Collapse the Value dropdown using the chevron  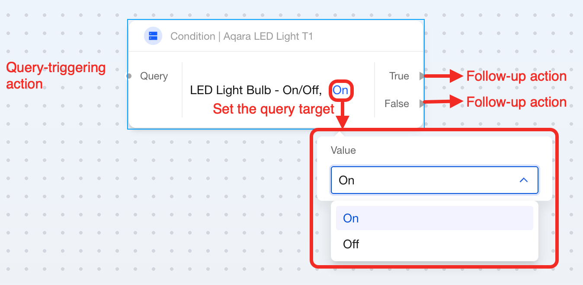(x=523, y=180)
